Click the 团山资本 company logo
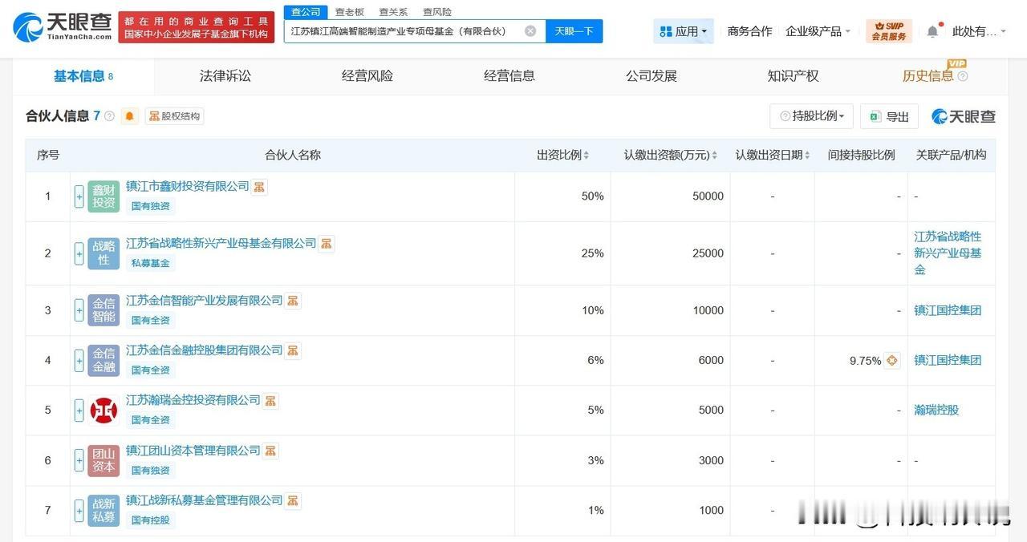Screen dimensions: 1027x542 click(104, 460)
